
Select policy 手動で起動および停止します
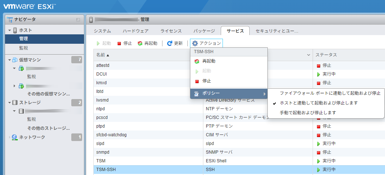326,113
